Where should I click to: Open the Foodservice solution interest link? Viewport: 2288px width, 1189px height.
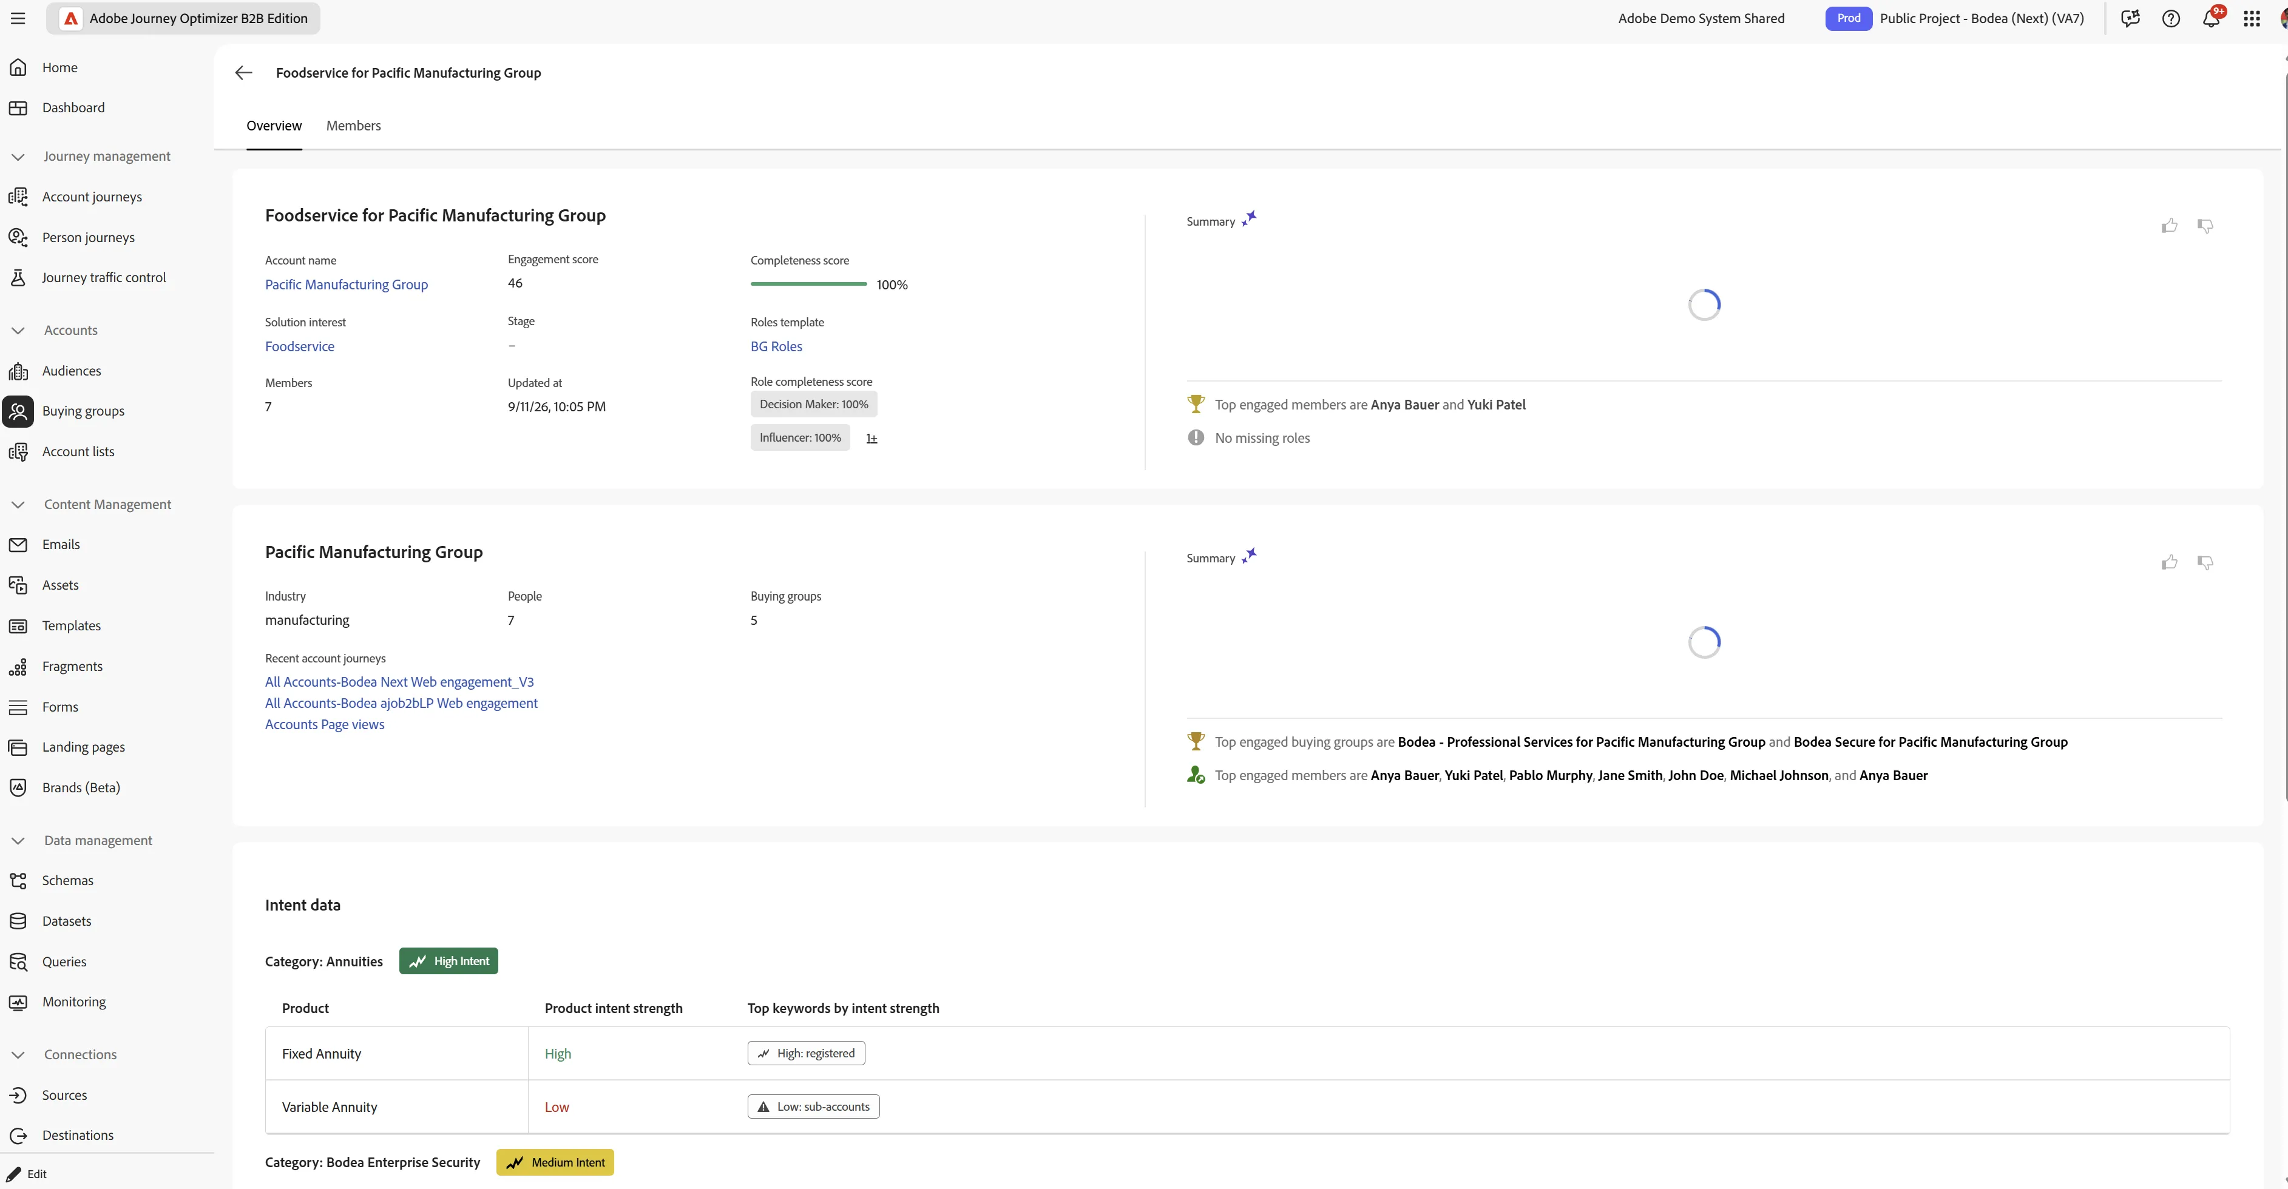tap(299, 346)
